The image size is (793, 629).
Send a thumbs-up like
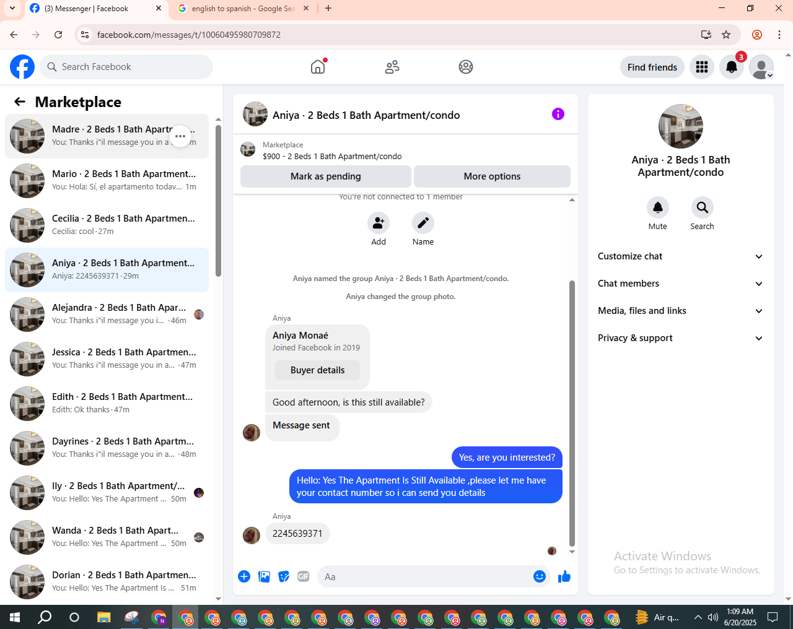pos(564,576)
